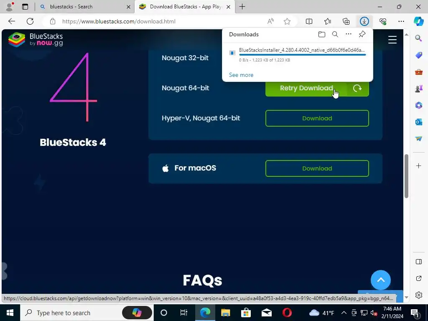Screen dimensions: 428x321
Task: Refresh the current page
Action: (30, 21)
